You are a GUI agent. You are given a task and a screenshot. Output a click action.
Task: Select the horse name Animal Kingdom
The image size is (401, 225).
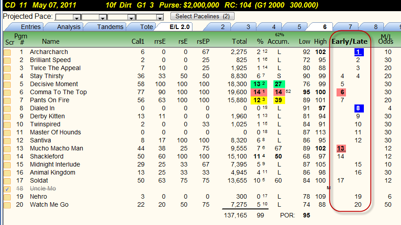[x=52, y=173]
